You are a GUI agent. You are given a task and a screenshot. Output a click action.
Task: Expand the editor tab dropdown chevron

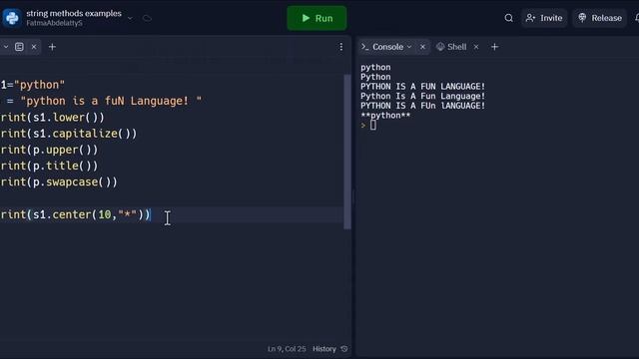[x=6, y=47]
